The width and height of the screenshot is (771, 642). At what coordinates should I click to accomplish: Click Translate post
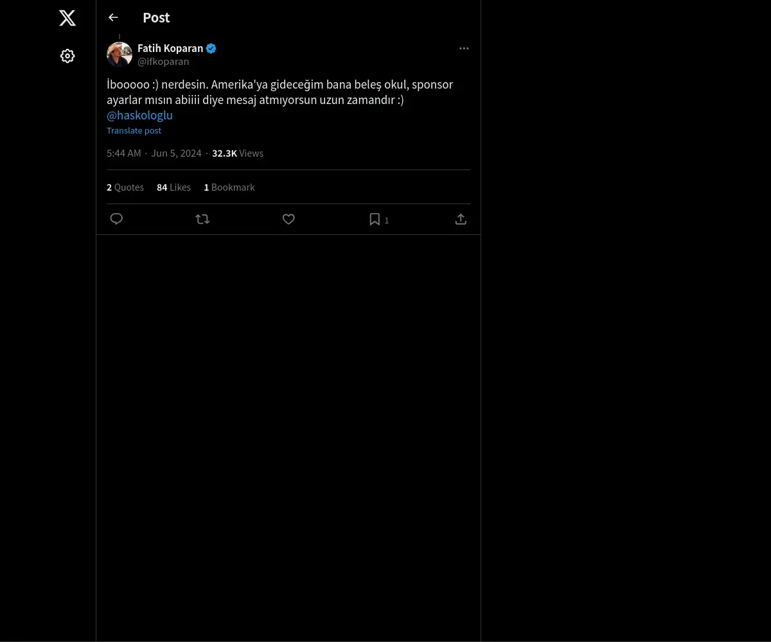134,131
